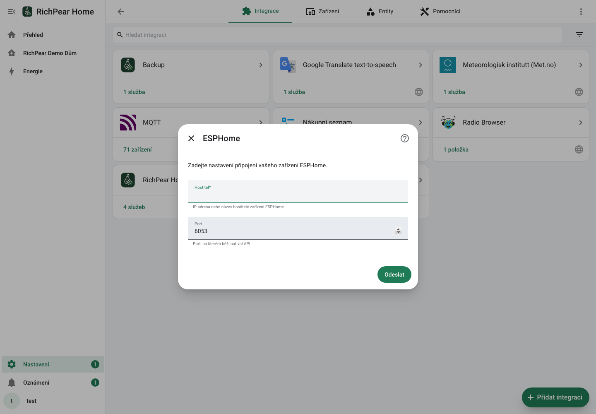Open the 4 služeb link
Viewport: 596px width, 414px height.
click(134, 207)
